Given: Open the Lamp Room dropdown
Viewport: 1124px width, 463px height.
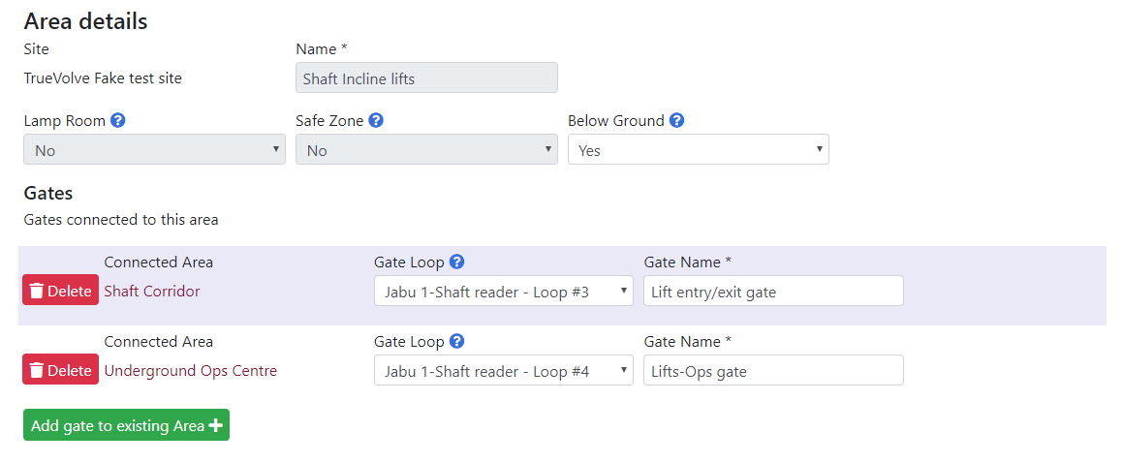Looking at the screenshot, I should pyautogui.click(x=154, y=149).
